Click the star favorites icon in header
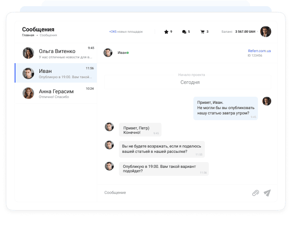The width and height of the screenshot is (292, 231). coord(166,32)
